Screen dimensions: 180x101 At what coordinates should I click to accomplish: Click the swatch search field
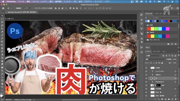pos(162,18)
